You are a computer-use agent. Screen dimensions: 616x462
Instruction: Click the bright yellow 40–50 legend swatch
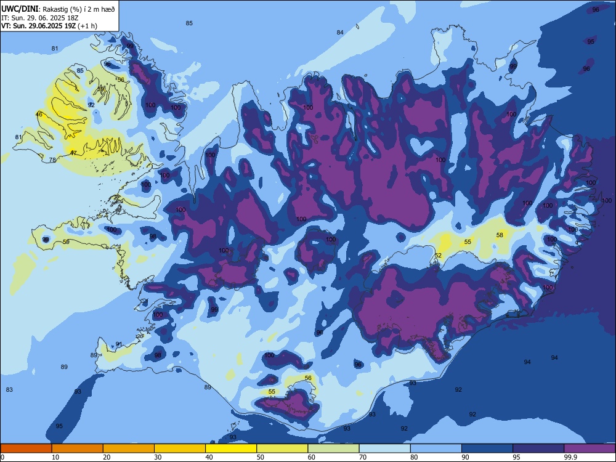[x=231, y=448]
